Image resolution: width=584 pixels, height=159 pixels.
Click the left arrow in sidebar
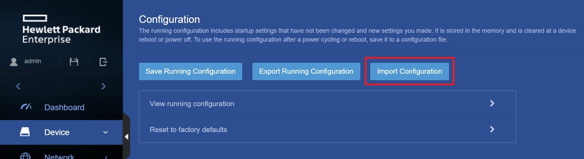tap(18, 86)
